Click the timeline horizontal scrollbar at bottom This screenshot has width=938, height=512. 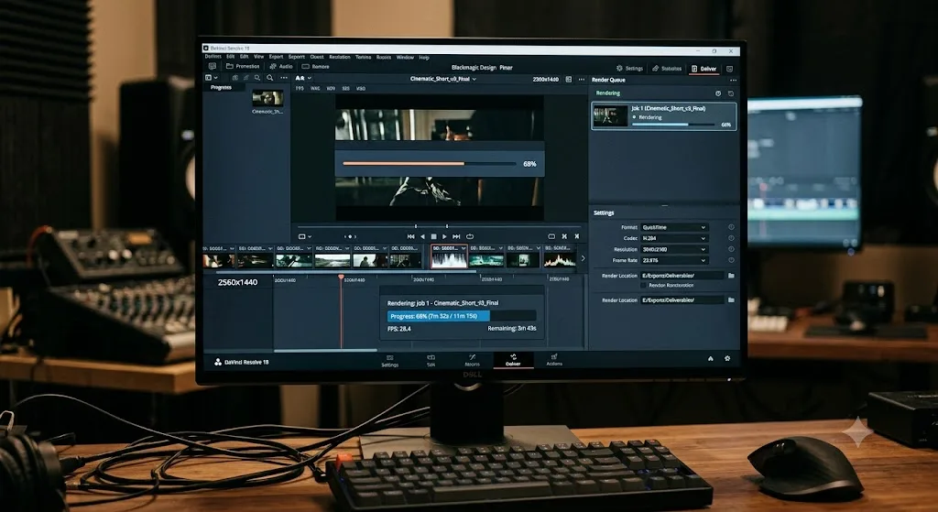click(325, 351)
